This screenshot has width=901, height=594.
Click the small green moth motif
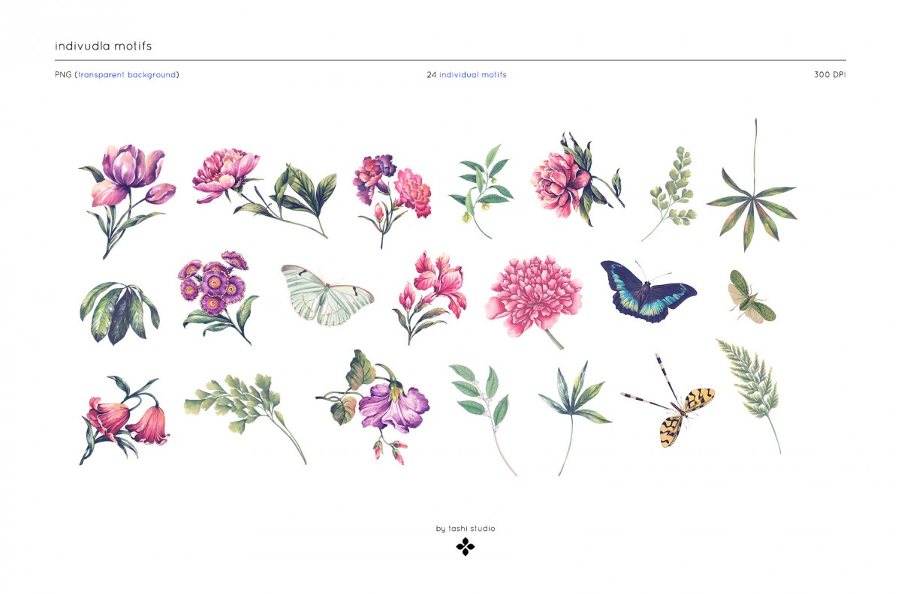point(751,297)
